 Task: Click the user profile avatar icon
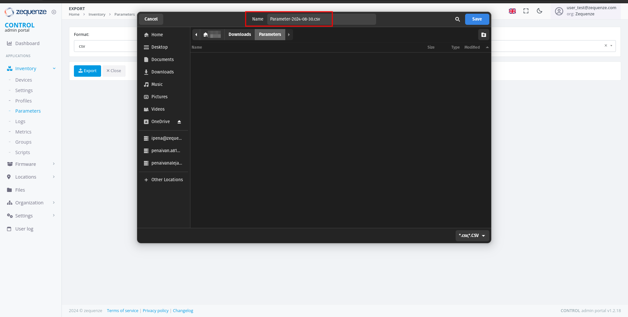tap(559, 11)
